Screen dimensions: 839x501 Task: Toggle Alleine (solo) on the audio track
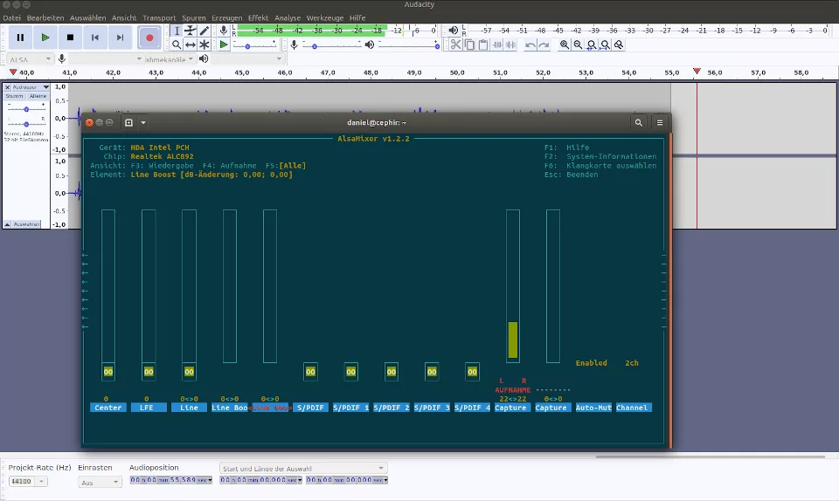(38, 96)
